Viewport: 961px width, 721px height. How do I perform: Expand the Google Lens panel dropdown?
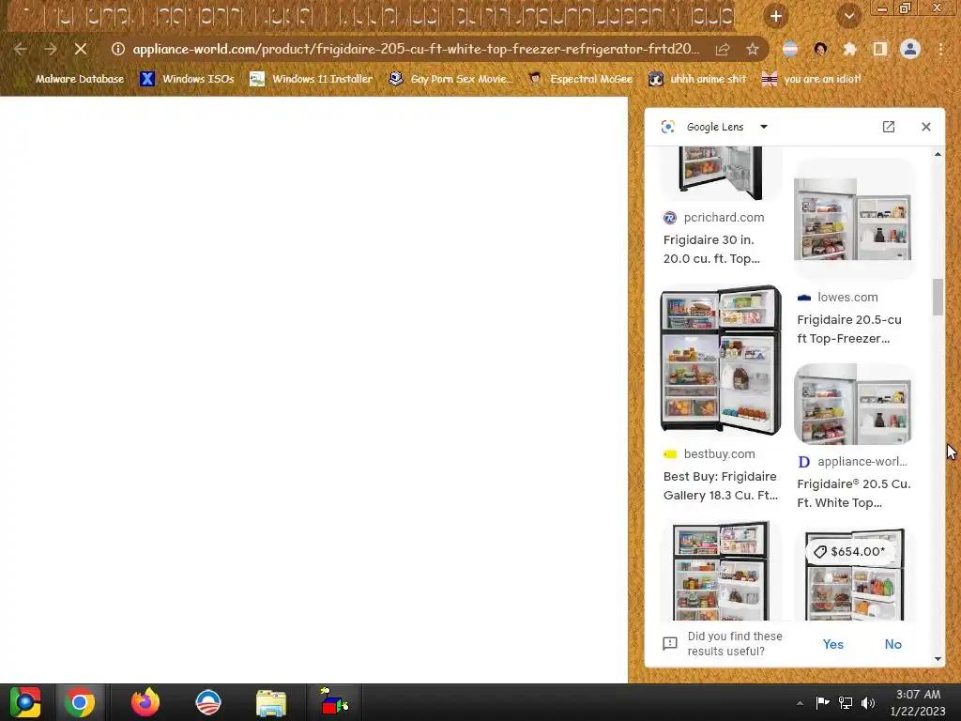(764, 127)
